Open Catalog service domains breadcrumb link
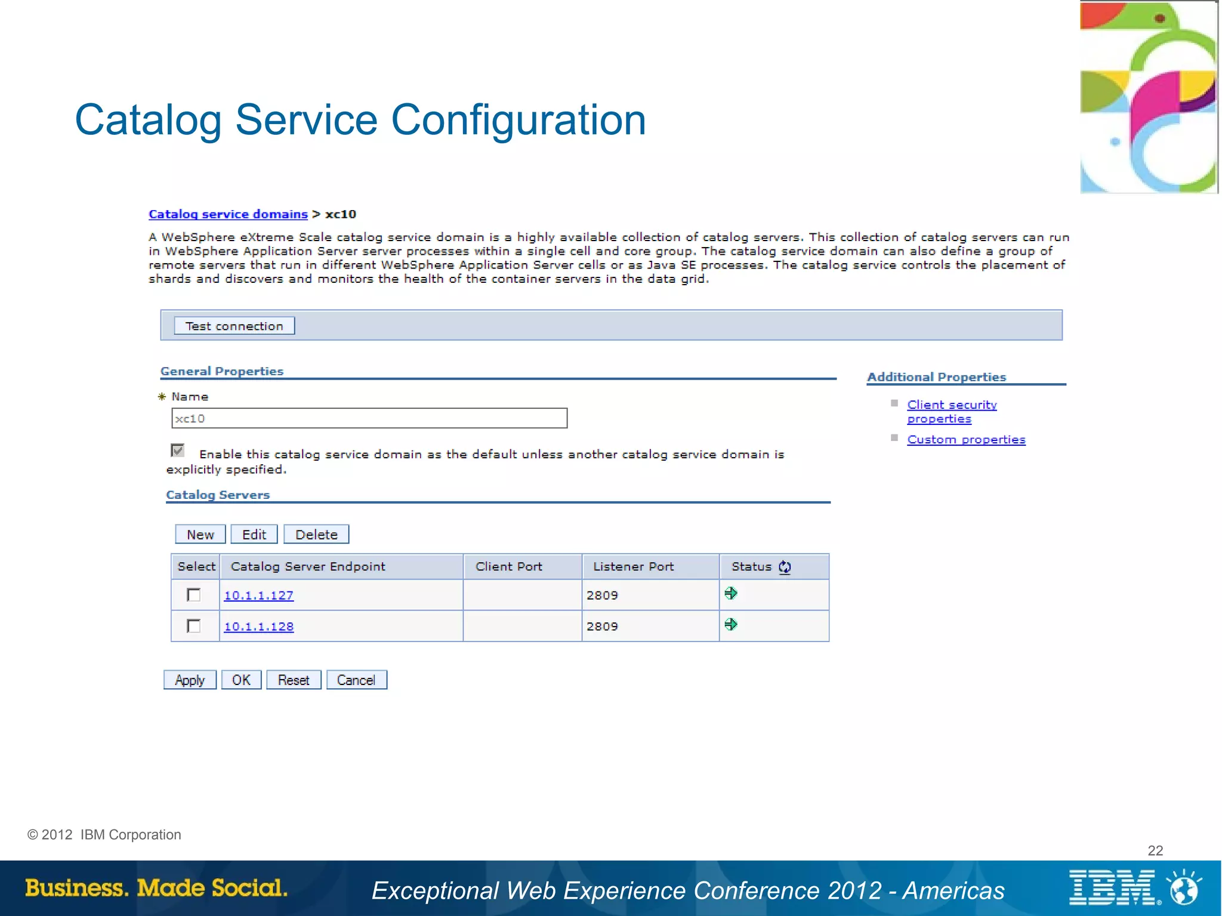Screen dimensions: 1222x916 tap(228, 214)
